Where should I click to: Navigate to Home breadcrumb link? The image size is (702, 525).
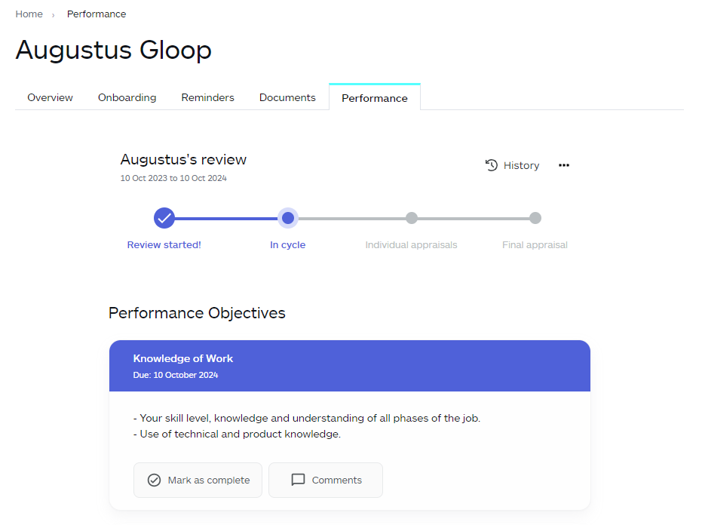(x=29, y=14)
